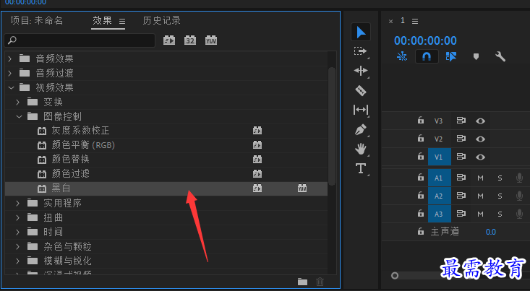Select the 颜色平衡 (RGB) effect
The width and height of the screenshot is (530, 291).
[x=166, y=145]
